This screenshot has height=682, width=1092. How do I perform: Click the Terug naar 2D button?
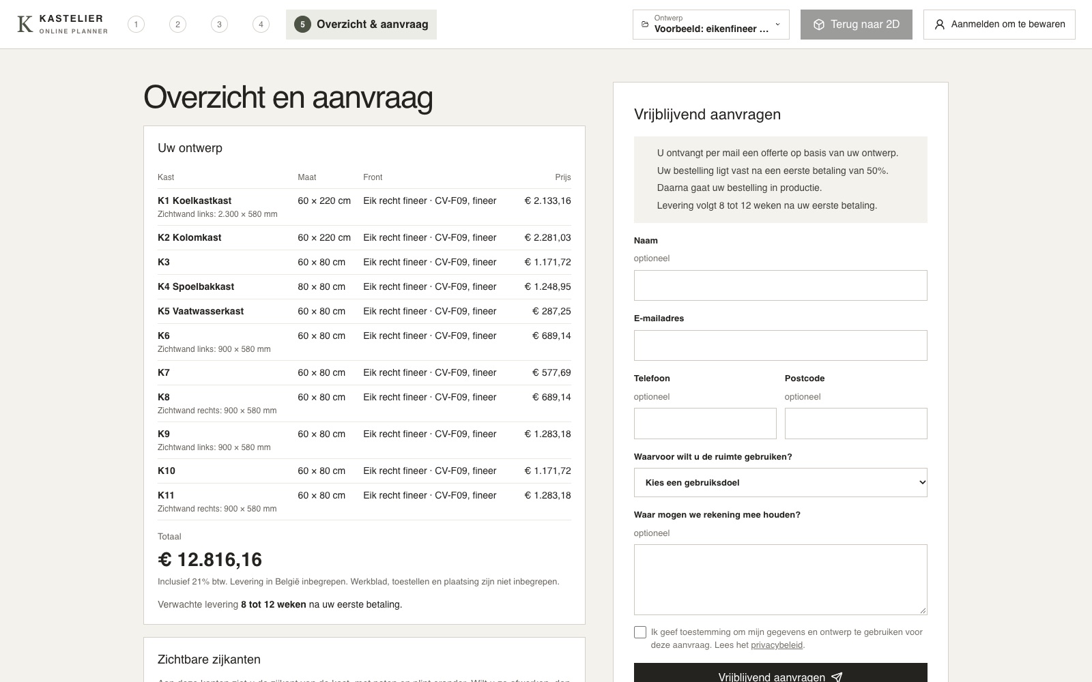[856, 25]
